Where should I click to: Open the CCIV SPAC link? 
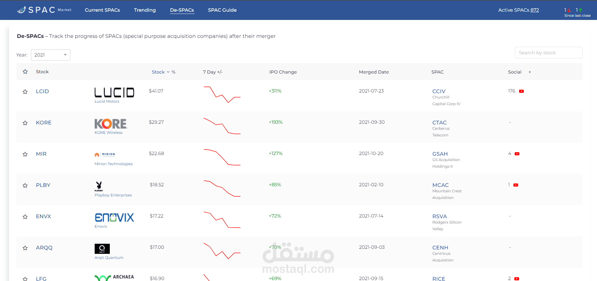pos(439,91)
